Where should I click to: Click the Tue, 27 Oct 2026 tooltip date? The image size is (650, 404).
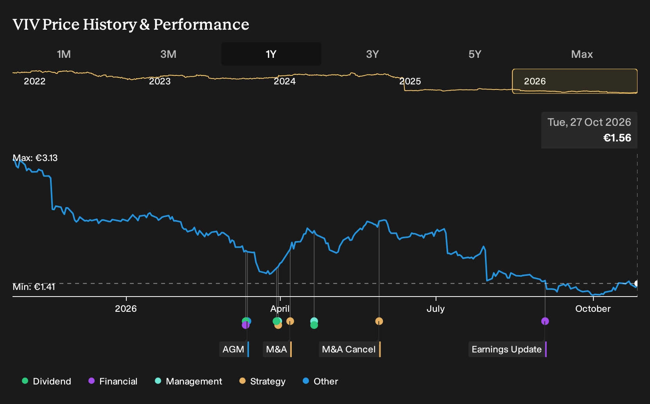[x=589, y=122]
